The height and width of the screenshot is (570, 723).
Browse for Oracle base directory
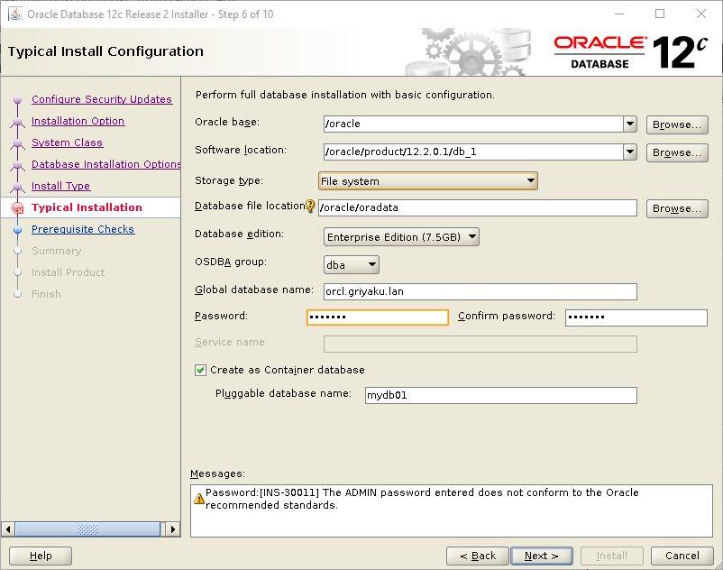click(x=677, y=124)
